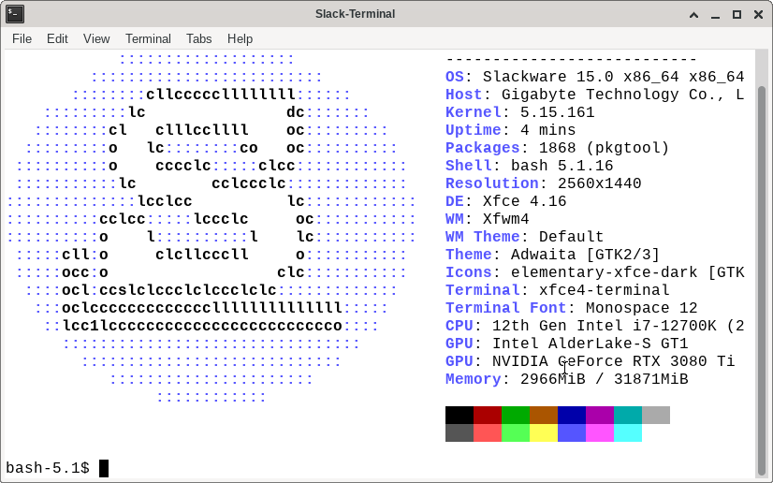Click the 'Slack-Terminal' window title

coord(355,14)
